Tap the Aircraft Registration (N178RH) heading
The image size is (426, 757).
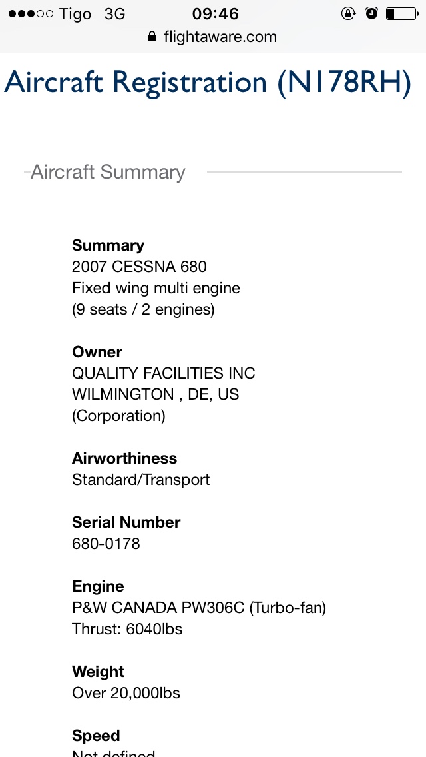[208, 82]
